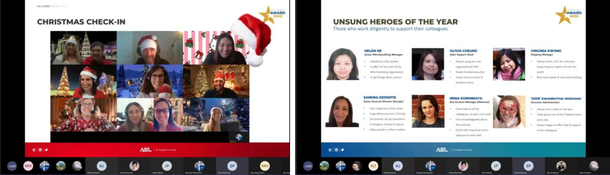This screenshot has height=175, width=610.
Task: Click Helen He's portrait photo
Action: click(342, 64)
